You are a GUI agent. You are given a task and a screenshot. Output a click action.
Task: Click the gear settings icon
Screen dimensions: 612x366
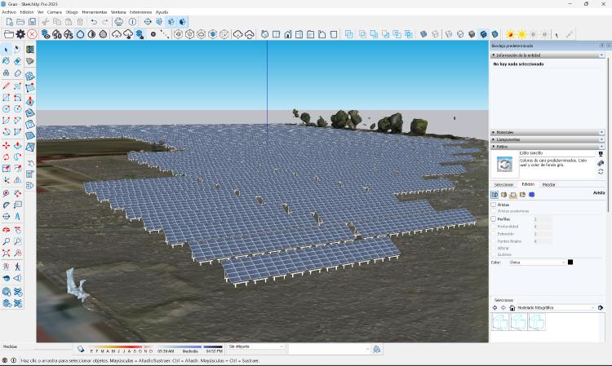tap(20, 34)
